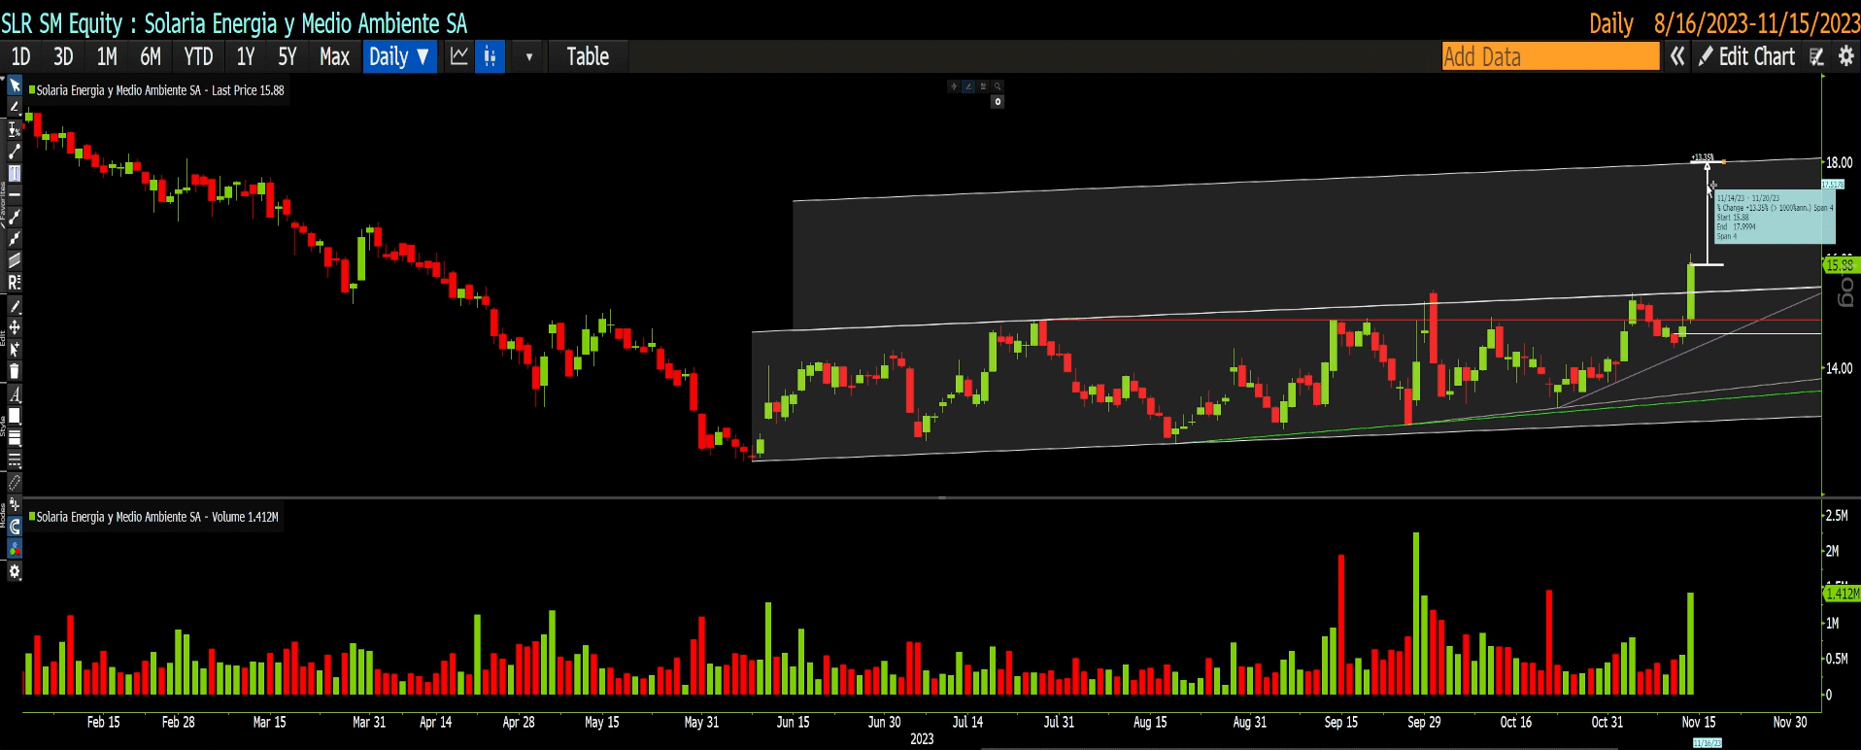Click the move annotation crosshair tool
Image resolution: width=1861 pixels, height=750 pixels.
click(x=15, y=327)
